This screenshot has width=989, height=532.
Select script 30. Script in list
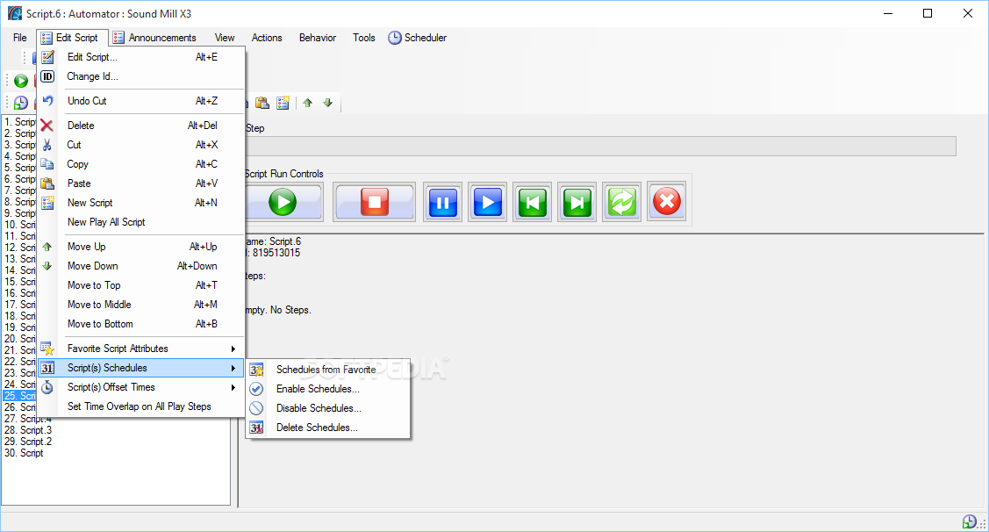coord(24,453)
